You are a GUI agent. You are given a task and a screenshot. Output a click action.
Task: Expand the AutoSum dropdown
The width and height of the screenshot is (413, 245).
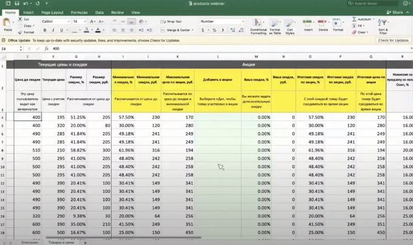coord(373,19)
